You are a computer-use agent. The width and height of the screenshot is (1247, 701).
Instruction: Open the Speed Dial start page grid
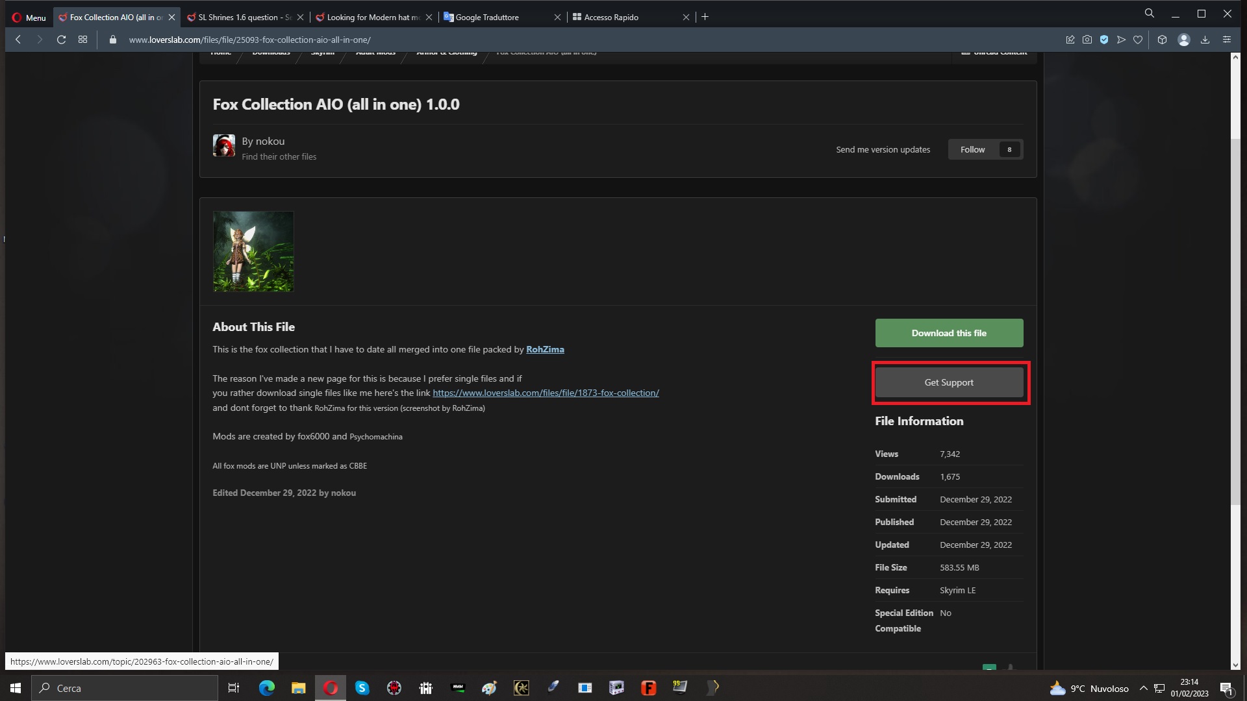point(82,40)
